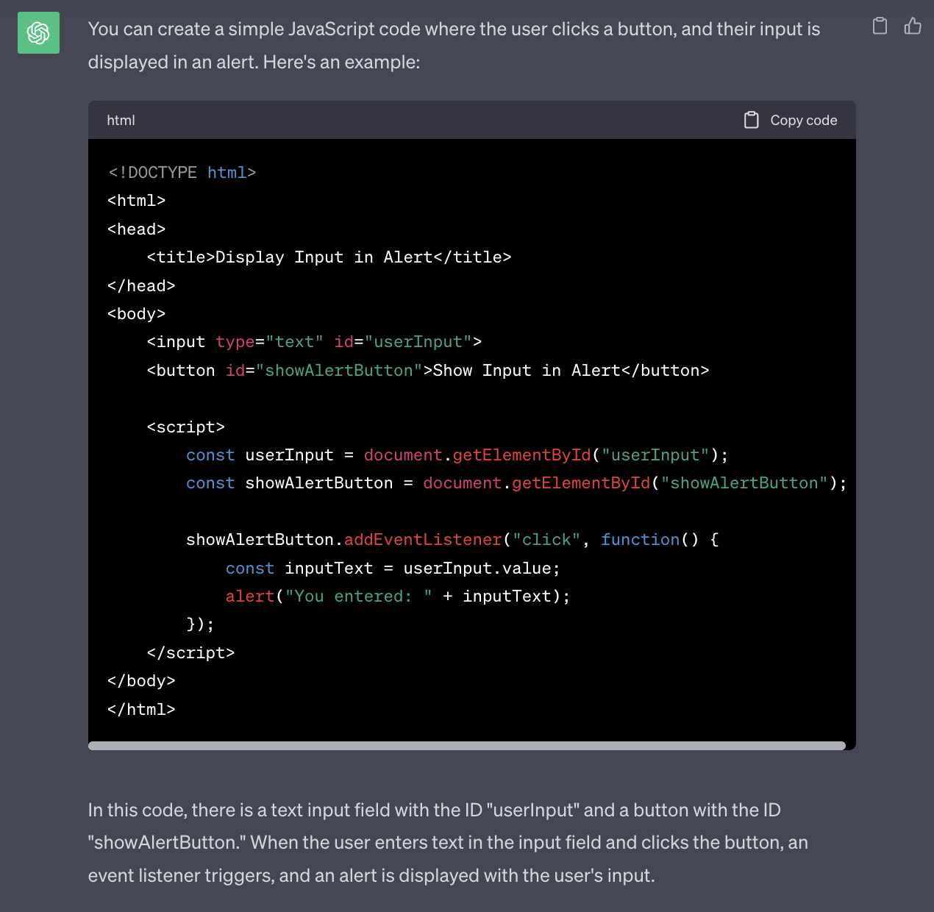934x912 pixels.
Task: Click the "const showAlertButton" declaration line
Action: tap(515, 483)
